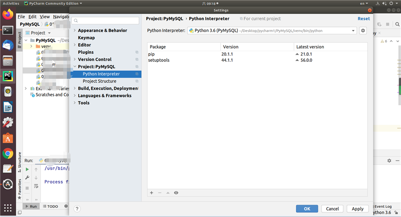Switch to the Run tool window tab

pyautogui.click(x=31, y=206)
